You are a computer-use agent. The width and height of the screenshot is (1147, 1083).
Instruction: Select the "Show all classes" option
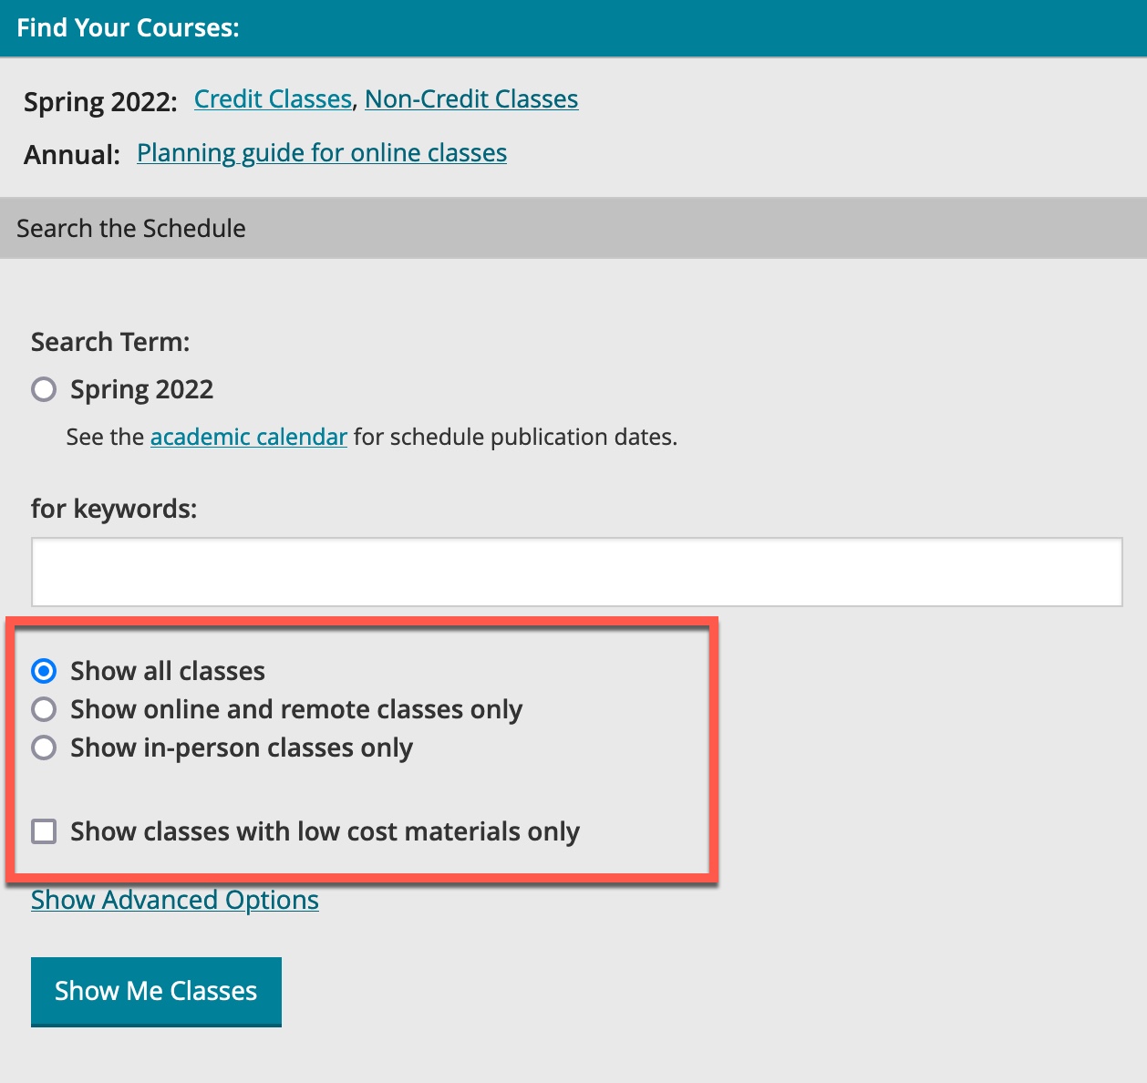pyautogui.click(x=43, y=670)
